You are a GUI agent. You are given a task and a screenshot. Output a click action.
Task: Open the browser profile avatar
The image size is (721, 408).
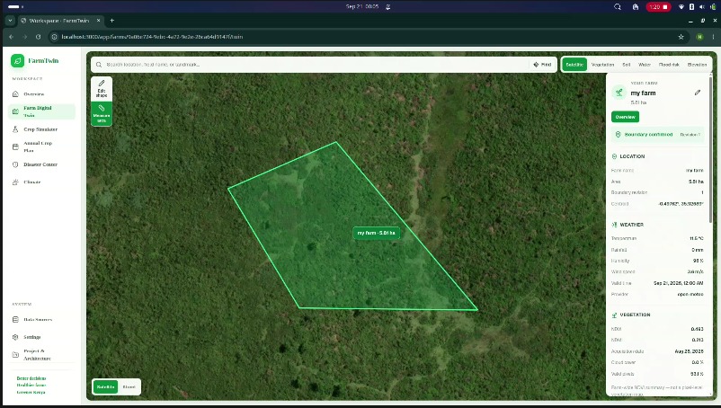click(699, 37)
